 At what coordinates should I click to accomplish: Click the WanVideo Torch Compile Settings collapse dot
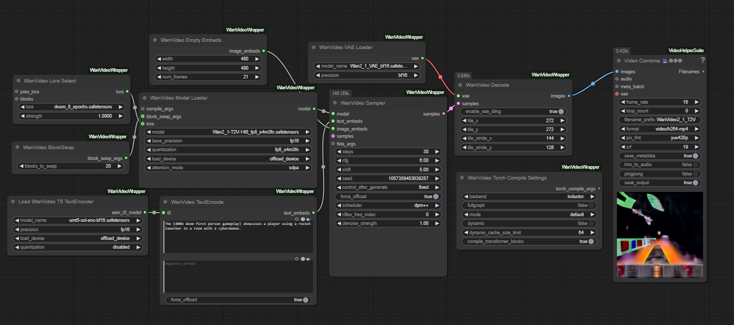point(462,178)
